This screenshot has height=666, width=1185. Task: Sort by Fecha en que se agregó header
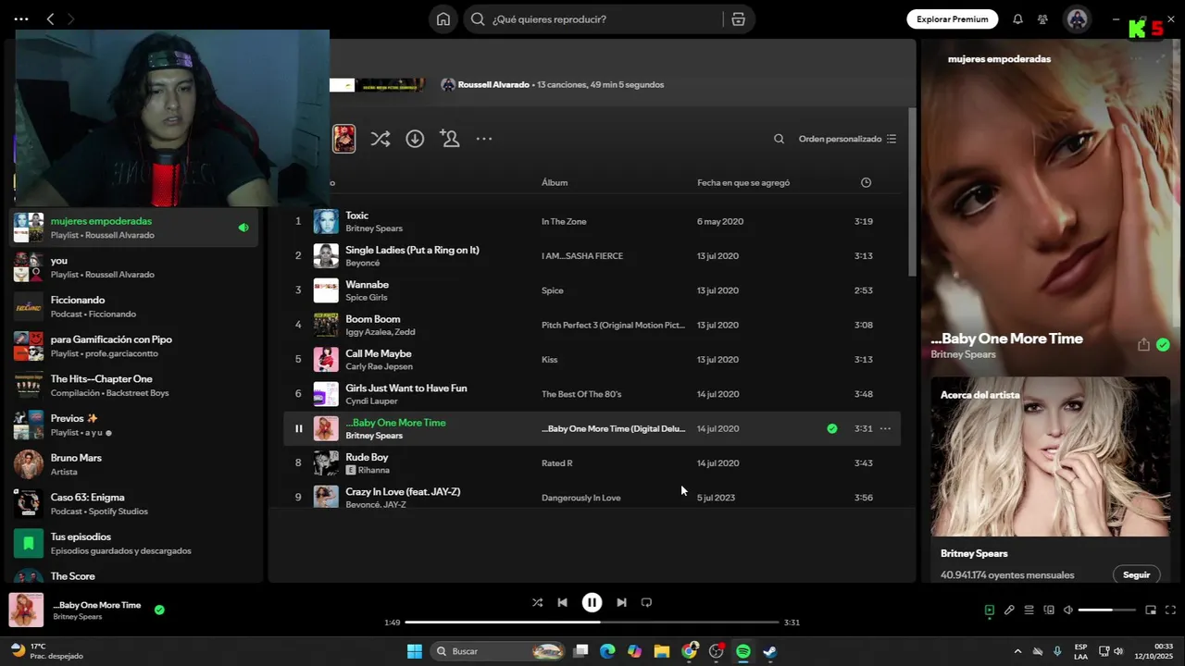(743, 182)
